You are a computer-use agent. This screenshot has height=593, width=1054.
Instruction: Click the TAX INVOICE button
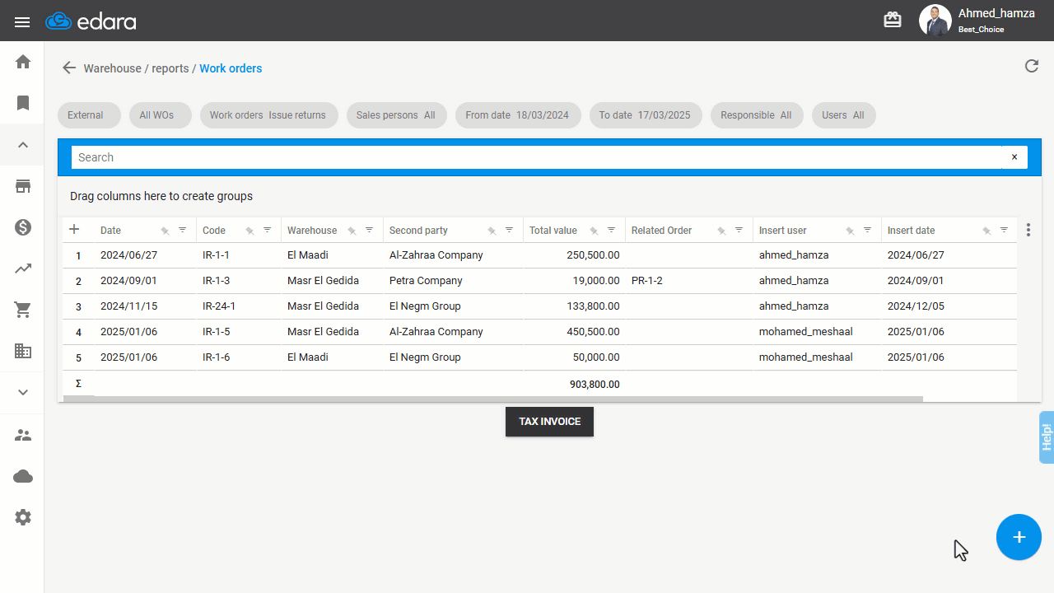pos(549,422)
